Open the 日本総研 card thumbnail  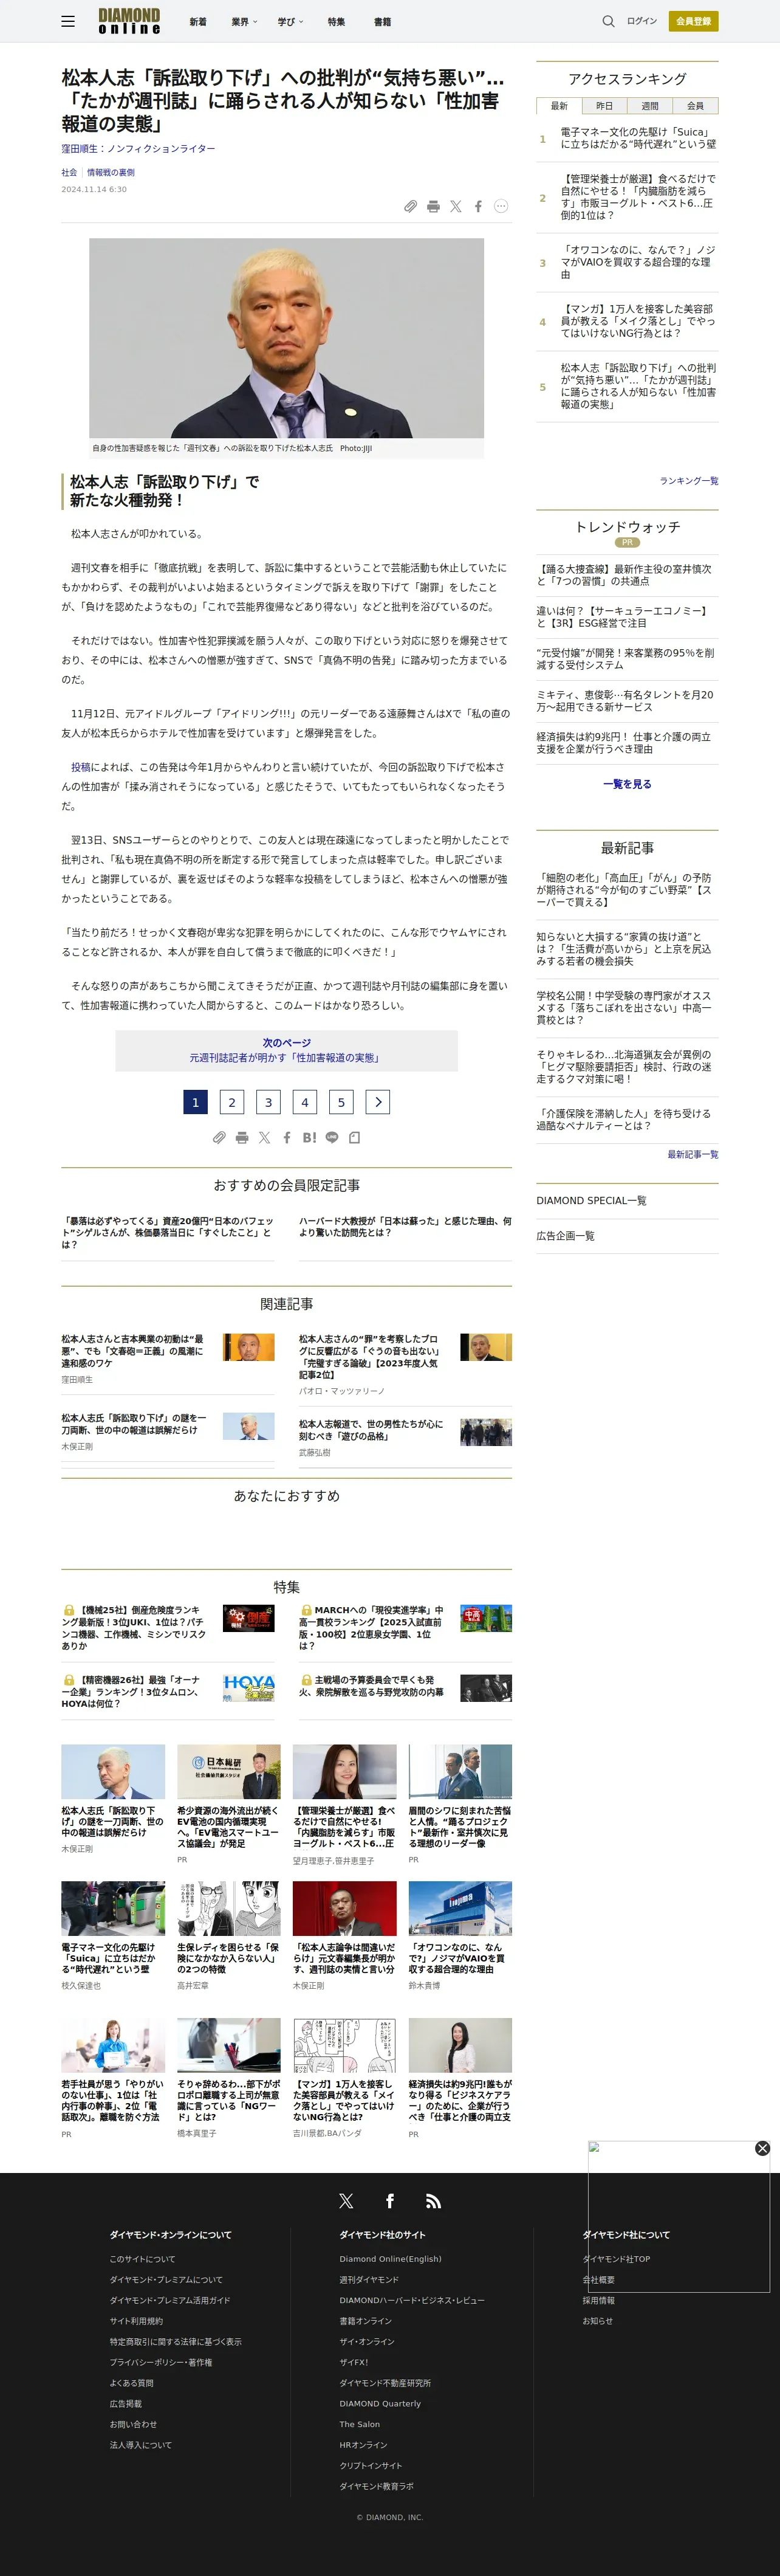229,1771
